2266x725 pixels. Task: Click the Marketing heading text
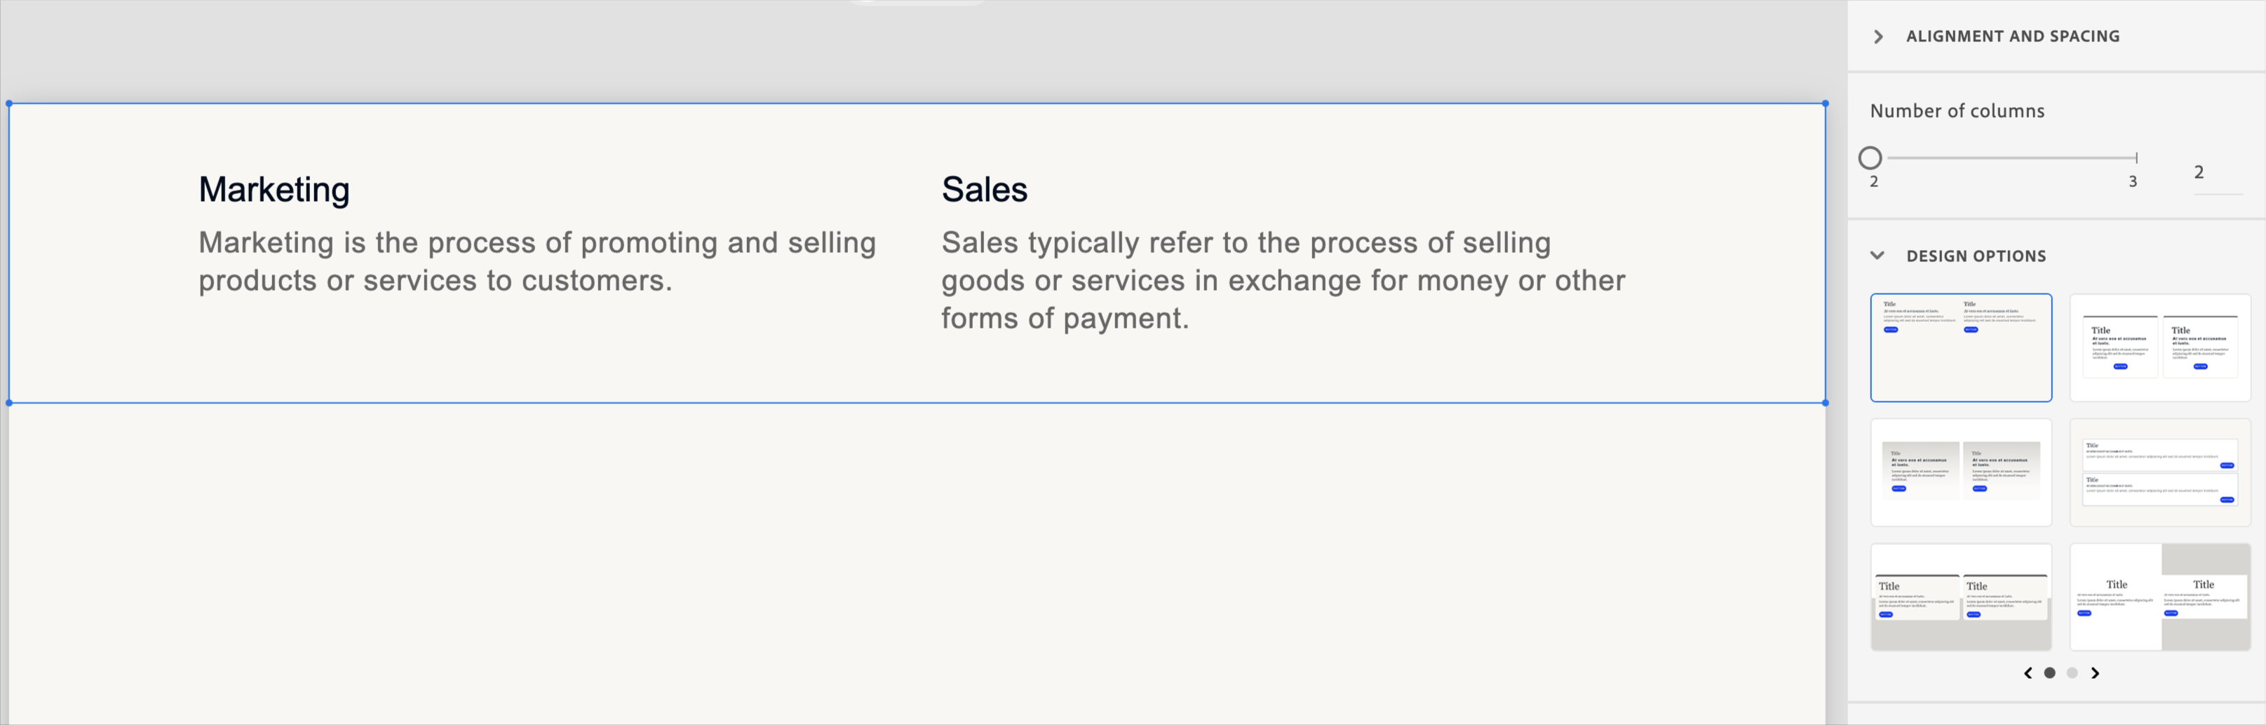tap(274, 189)
